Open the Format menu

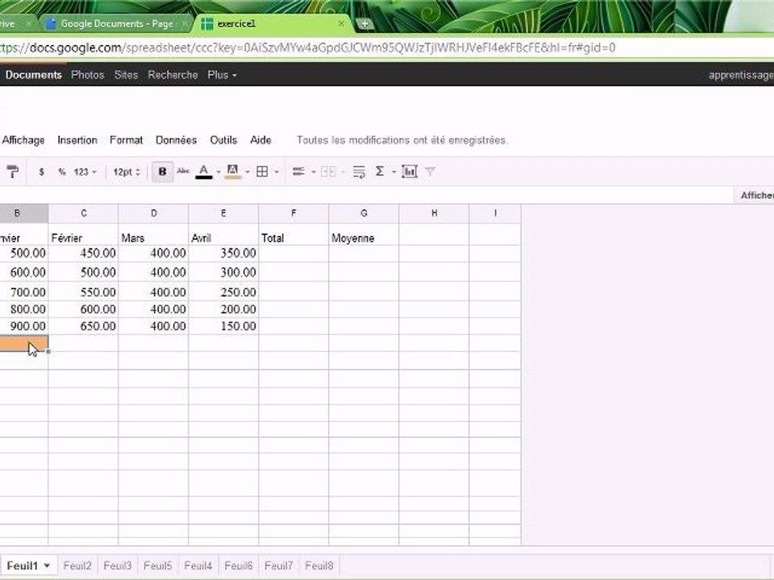[127, 140]
